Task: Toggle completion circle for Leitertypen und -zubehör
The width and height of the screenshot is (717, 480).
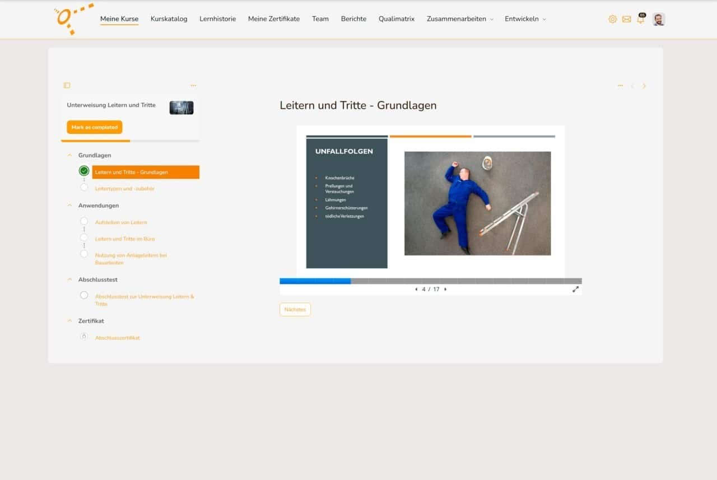Action: click(x=84, y=188)
